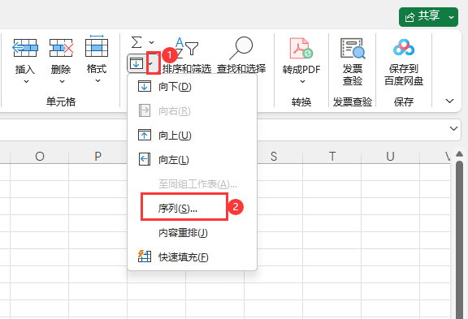Open the Share button dropdown arrow

[x=451, y=17]
